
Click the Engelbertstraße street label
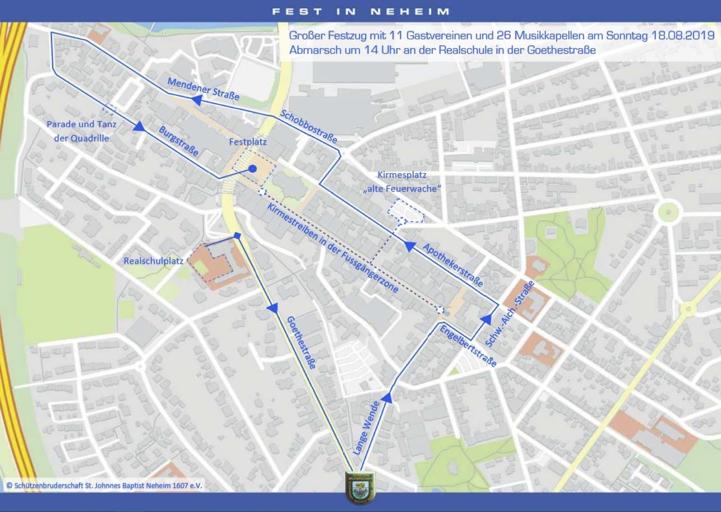coord(468,346)
